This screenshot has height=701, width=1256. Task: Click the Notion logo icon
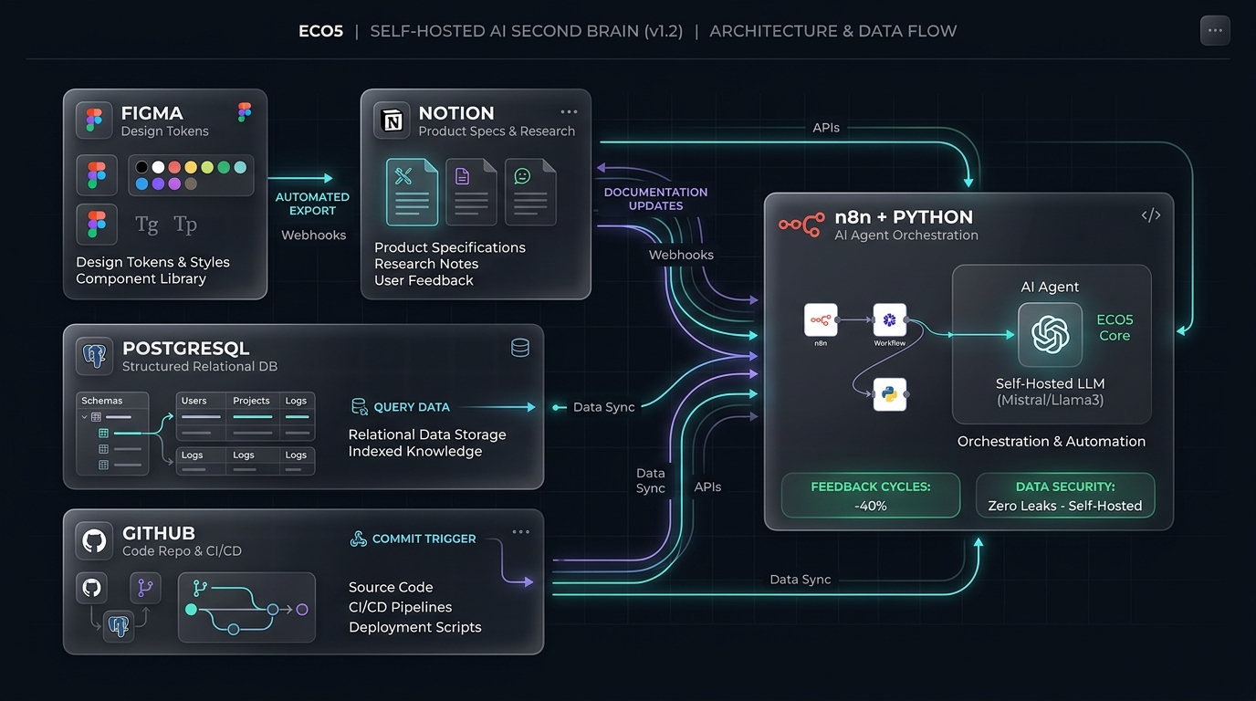(x=392, y=120)
